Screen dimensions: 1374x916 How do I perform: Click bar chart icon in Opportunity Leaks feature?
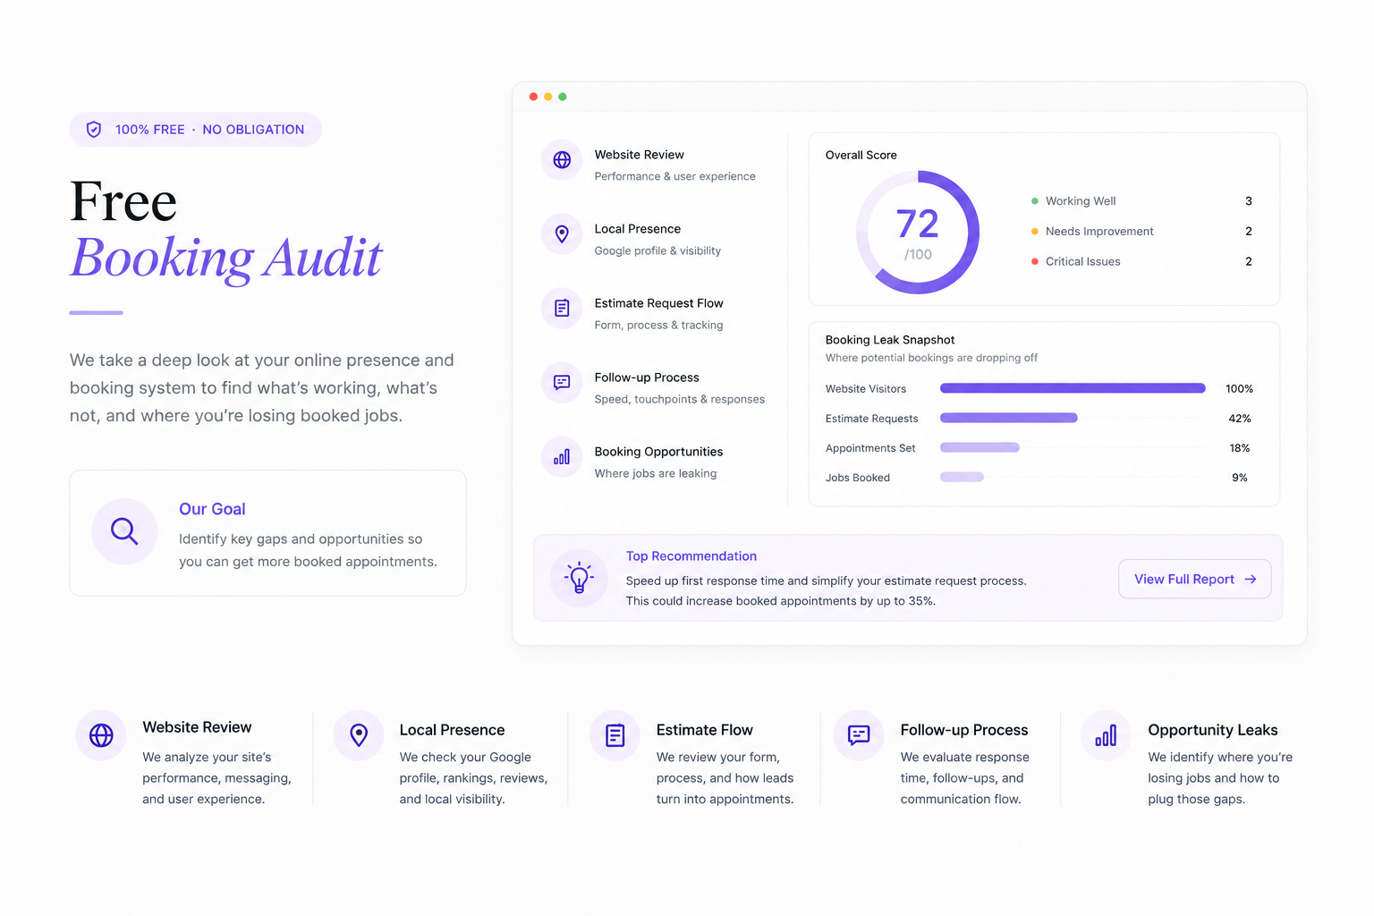[x=1106, y=735]
